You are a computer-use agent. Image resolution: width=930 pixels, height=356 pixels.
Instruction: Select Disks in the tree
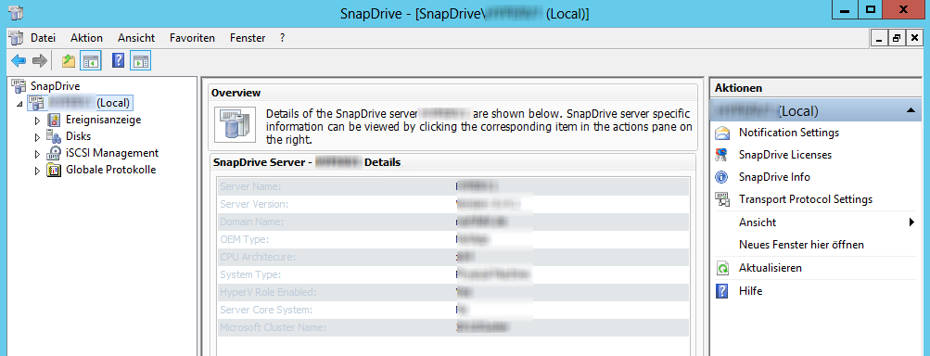tap(78, 136)
